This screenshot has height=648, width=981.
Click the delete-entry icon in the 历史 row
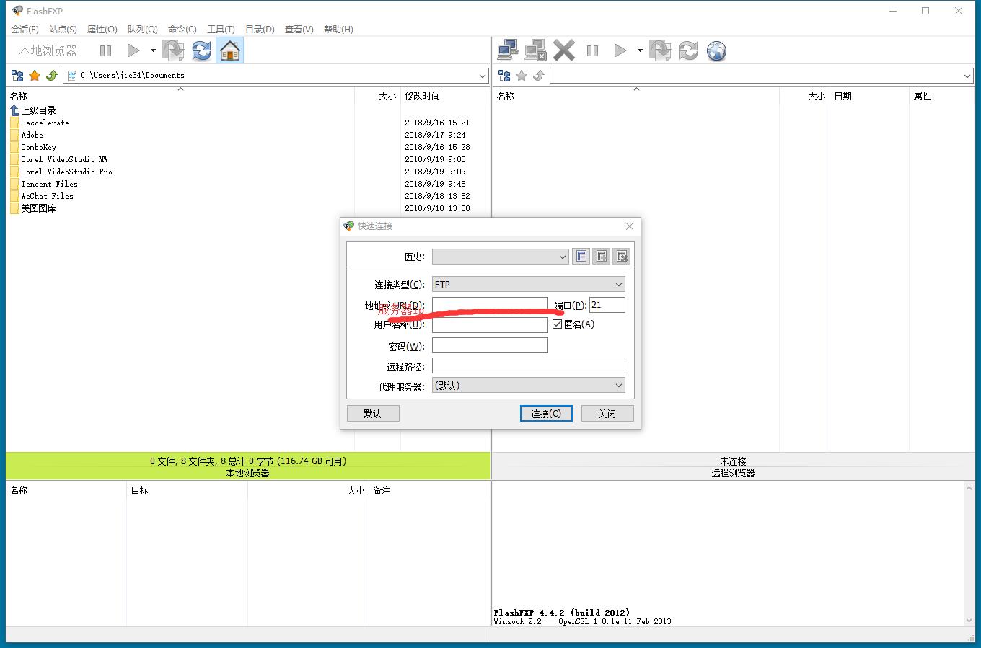(622, 256)
